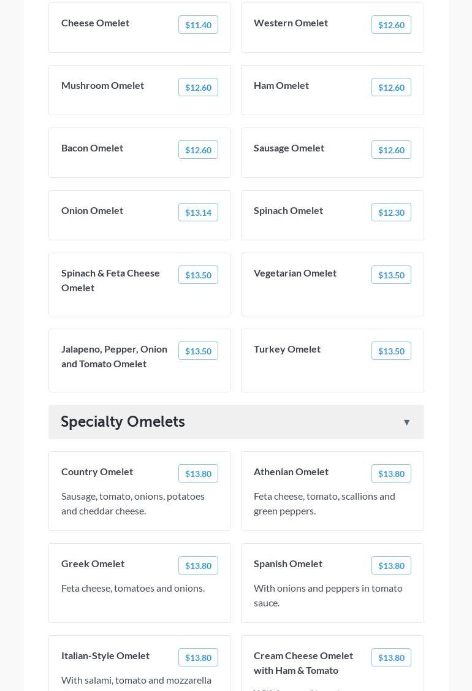Image resolution: width=472 pixels, height=691 pixels.
Task: Choose the Bacon Omelet $12.60 price
Action: (198, 150)
